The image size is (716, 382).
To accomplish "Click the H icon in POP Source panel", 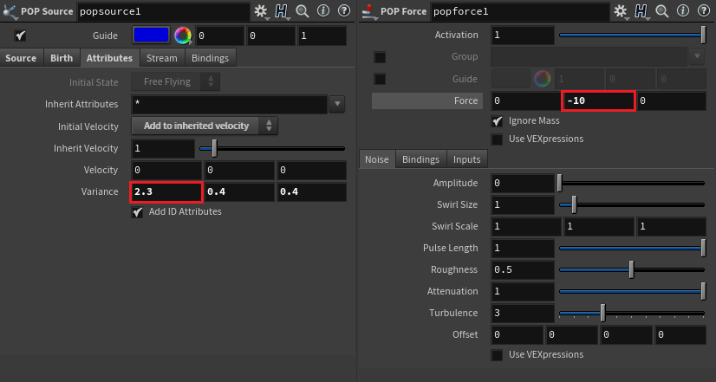I will [281, 11].
